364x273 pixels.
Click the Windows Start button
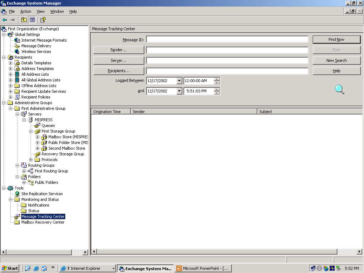point(10,268)
